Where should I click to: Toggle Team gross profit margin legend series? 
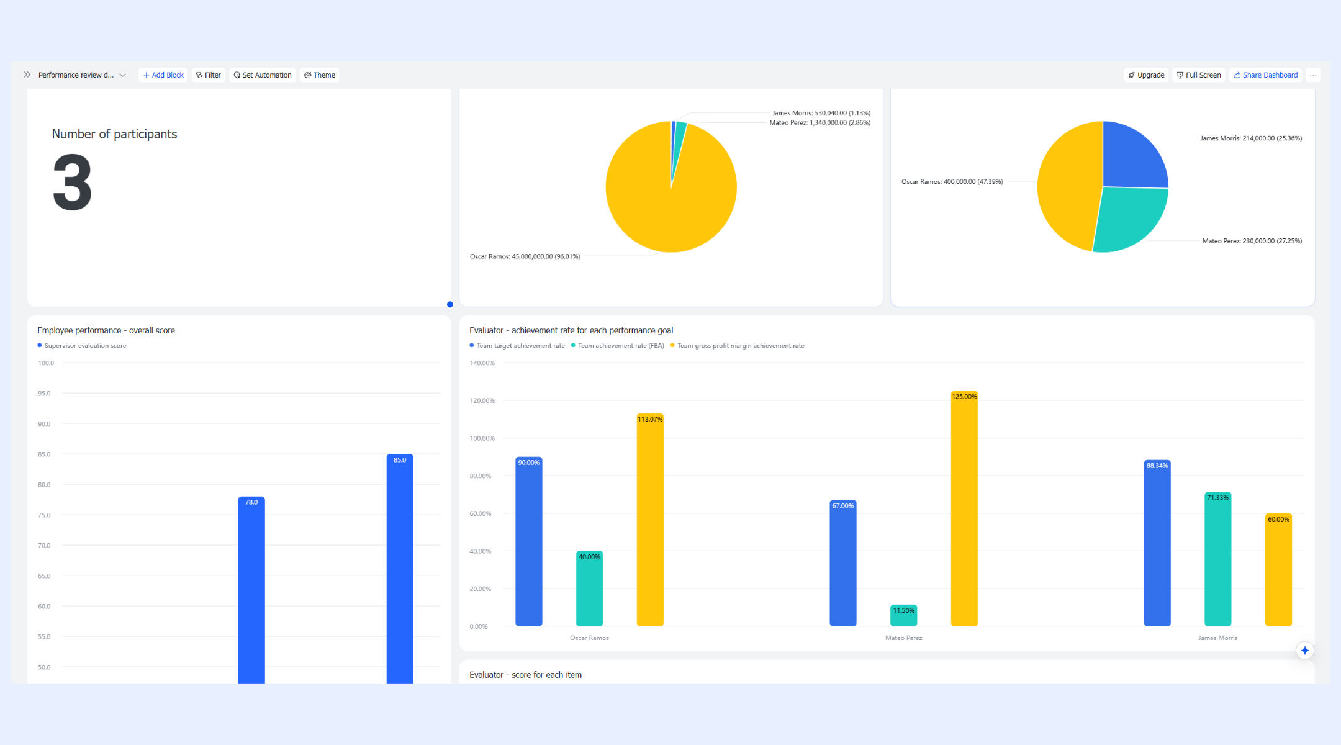(x=738, y=346)
